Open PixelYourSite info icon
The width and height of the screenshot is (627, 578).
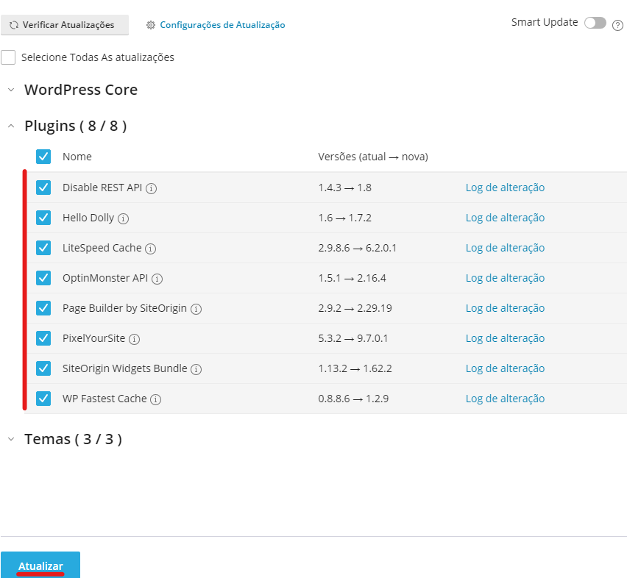point(135,339)
